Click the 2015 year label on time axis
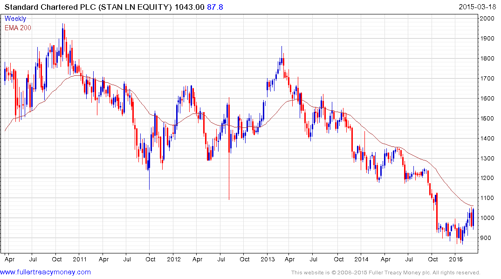Viewport: 501px width, 279px height. click(x=456, y=259)
